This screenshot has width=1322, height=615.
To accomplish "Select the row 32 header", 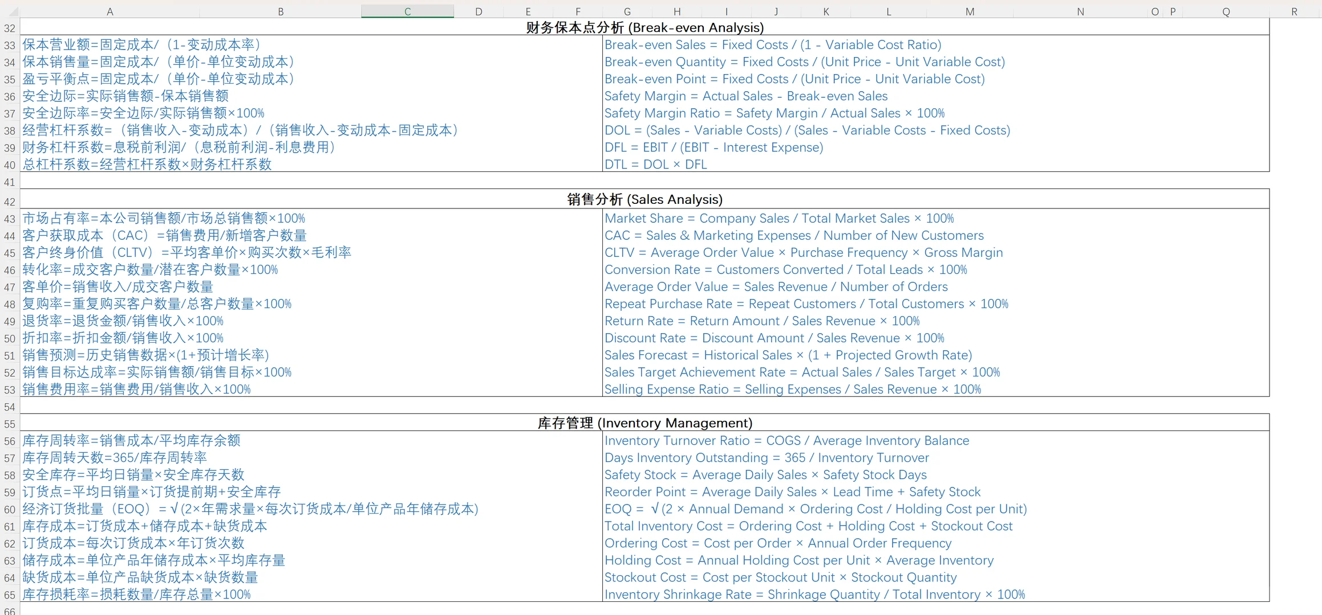I will 10,28.
